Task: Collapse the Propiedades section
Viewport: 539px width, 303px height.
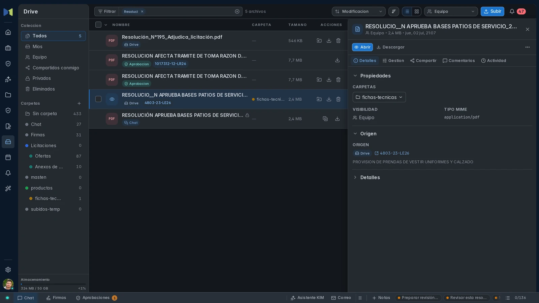Action: 372,76
